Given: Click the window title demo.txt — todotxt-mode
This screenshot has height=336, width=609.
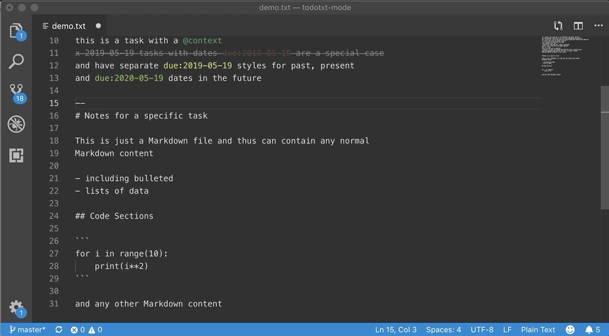Looking at the screenshot, I should pos(305,8).
